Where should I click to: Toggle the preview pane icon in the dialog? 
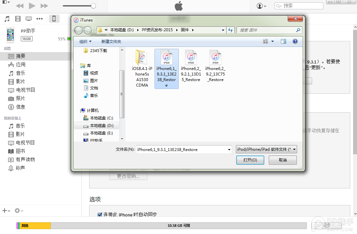pos(283,41)
